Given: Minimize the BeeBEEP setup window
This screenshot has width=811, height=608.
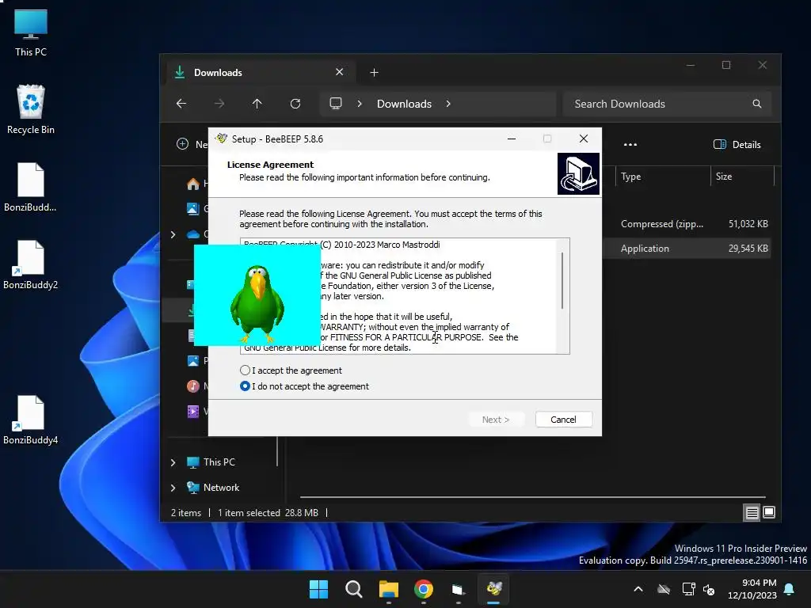Looking at the screenshot, I should 512,139.
